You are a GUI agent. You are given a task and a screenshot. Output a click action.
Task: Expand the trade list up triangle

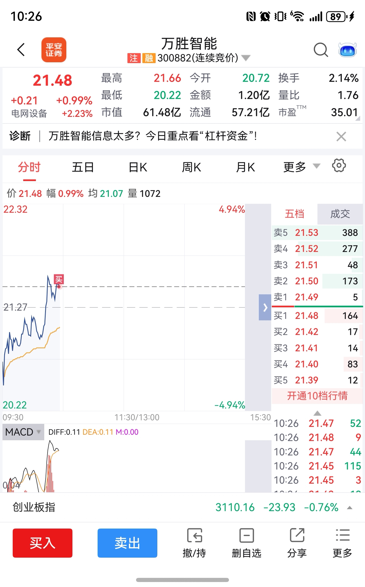tap(317, 413)
